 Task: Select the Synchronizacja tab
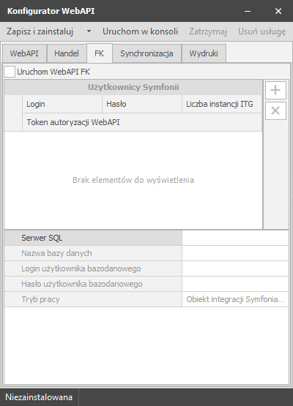(x=146, y=53)
